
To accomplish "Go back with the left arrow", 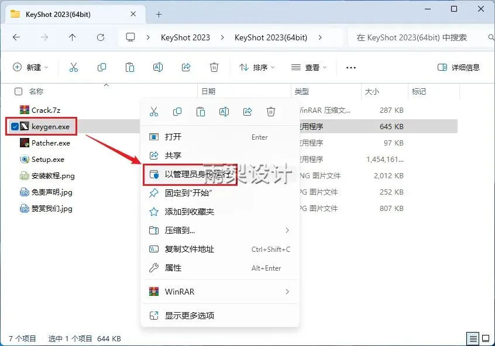I will [x=16, y=37].
